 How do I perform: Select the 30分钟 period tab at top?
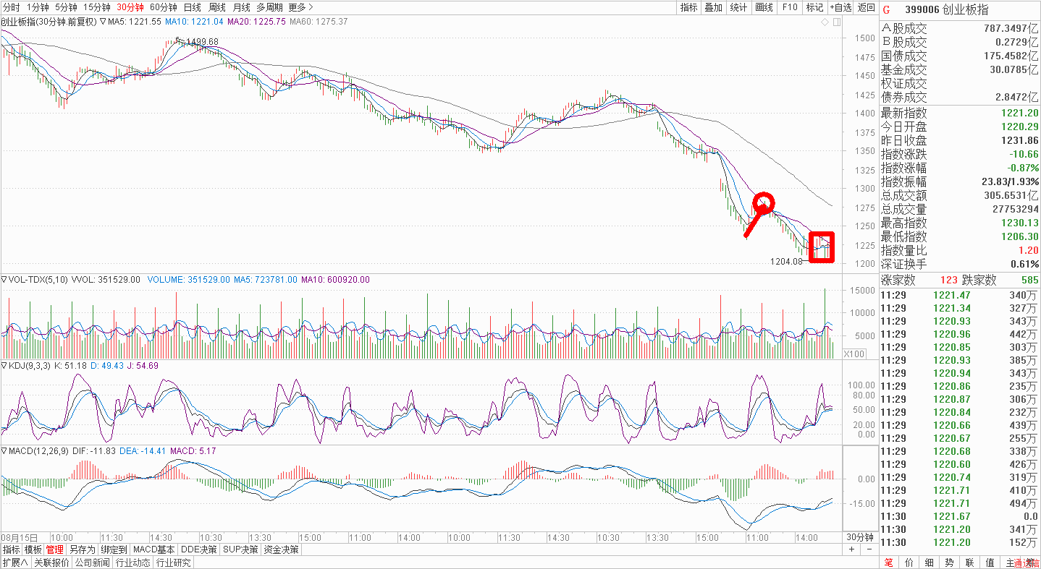130,7
